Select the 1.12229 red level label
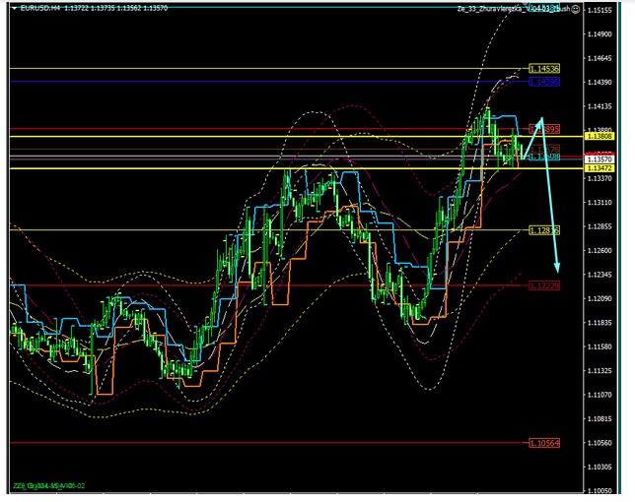 pyautogui.click(x=544, y=285)
